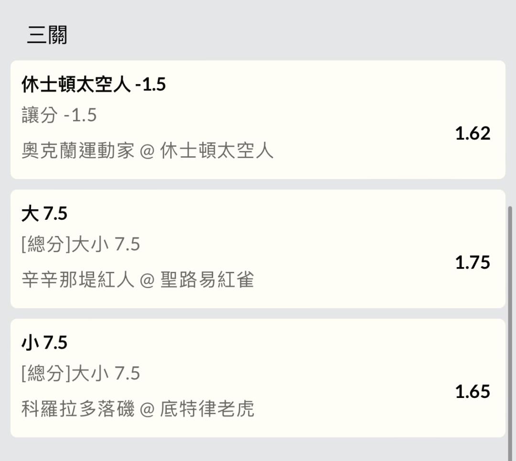The height and width of the screenshot is (461, 516).
Task: Open the 休士頓太空人 -1.5 bet card
Action: [x=258, y=119]
